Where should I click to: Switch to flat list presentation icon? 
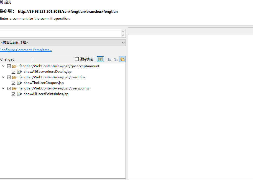coord(109,59)
